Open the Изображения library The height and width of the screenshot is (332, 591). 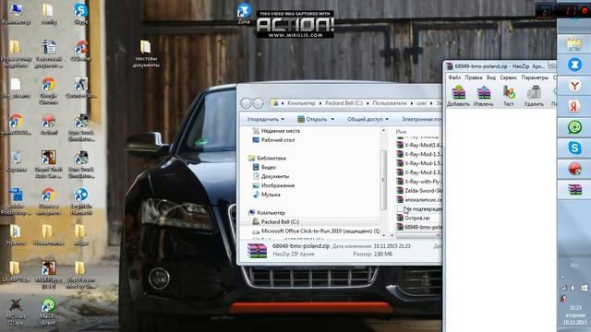coord(273,185)
